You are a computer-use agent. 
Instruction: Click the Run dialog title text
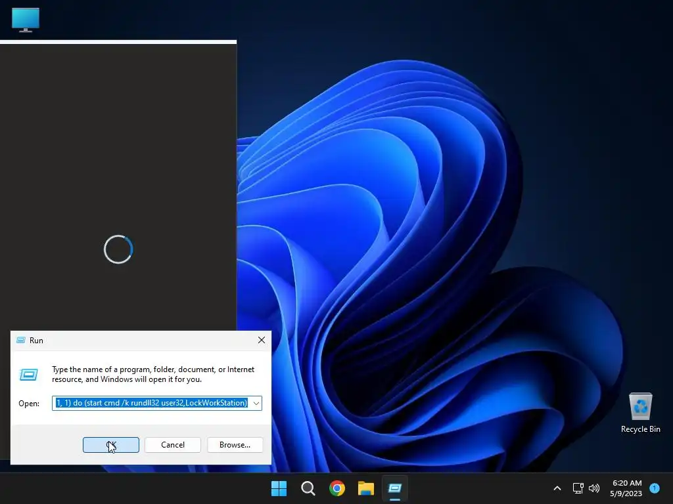37,341
